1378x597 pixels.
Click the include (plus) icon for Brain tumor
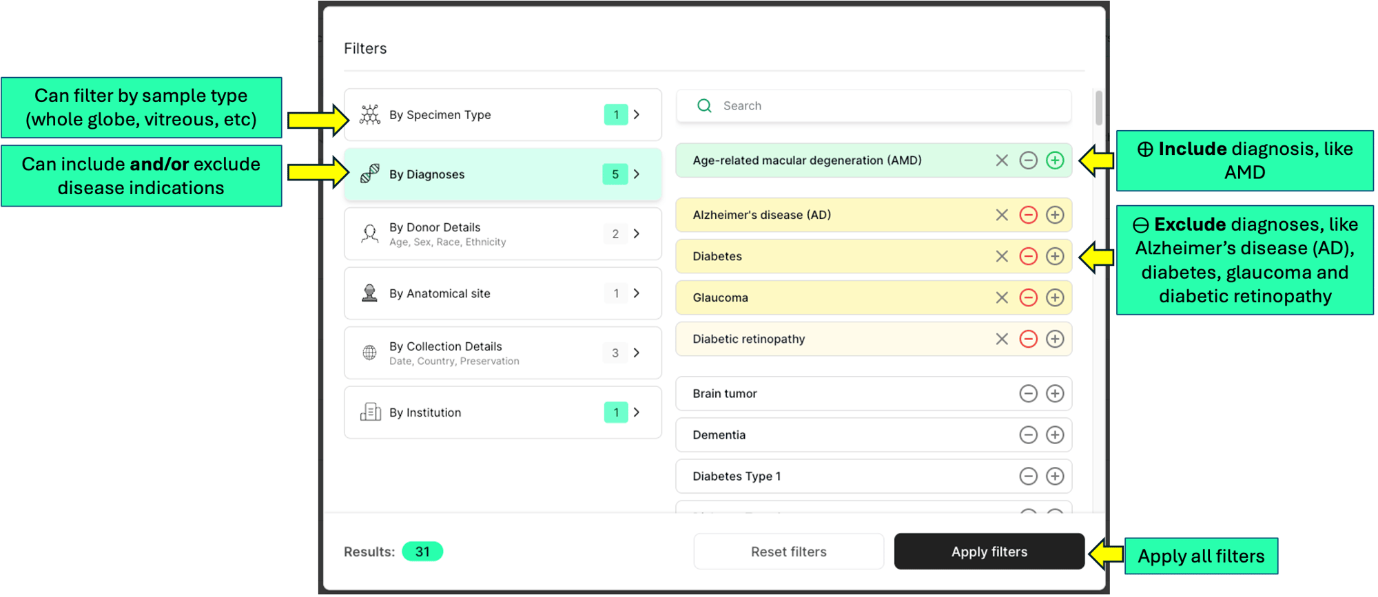(x=1055, y=393)
